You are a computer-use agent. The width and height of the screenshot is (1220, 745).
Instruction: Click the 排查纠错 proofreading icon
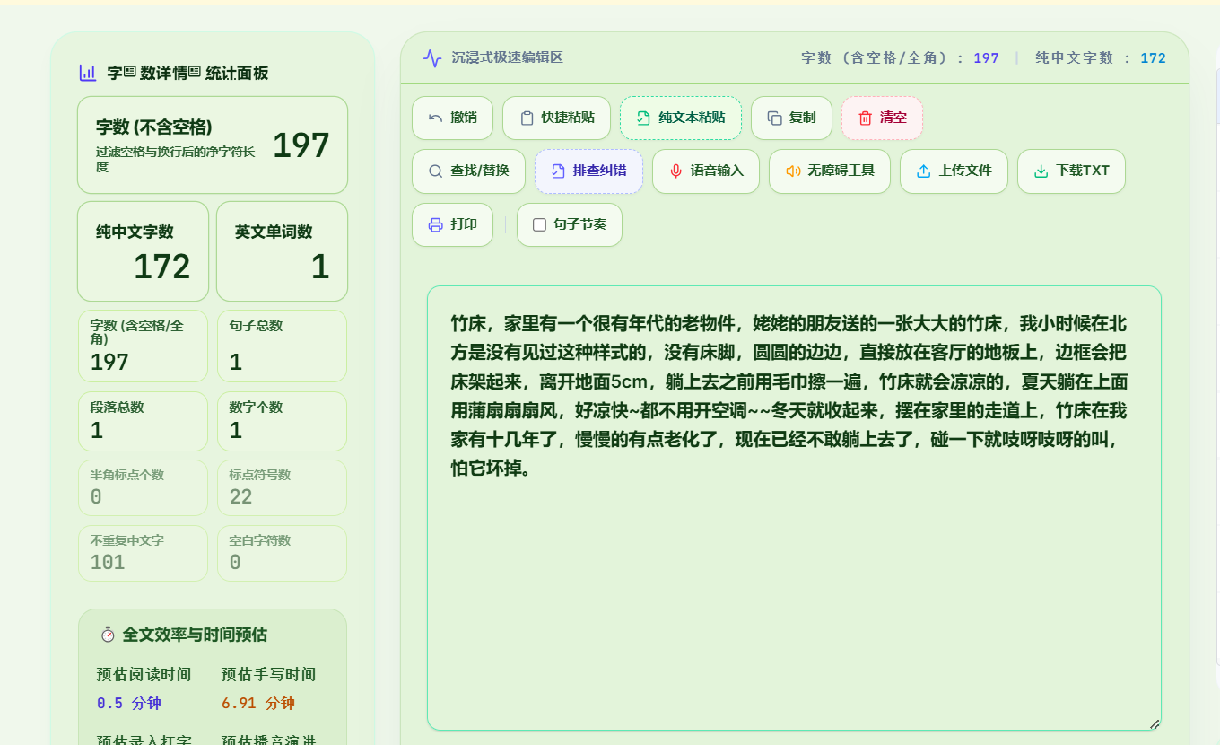click(558, 171)
